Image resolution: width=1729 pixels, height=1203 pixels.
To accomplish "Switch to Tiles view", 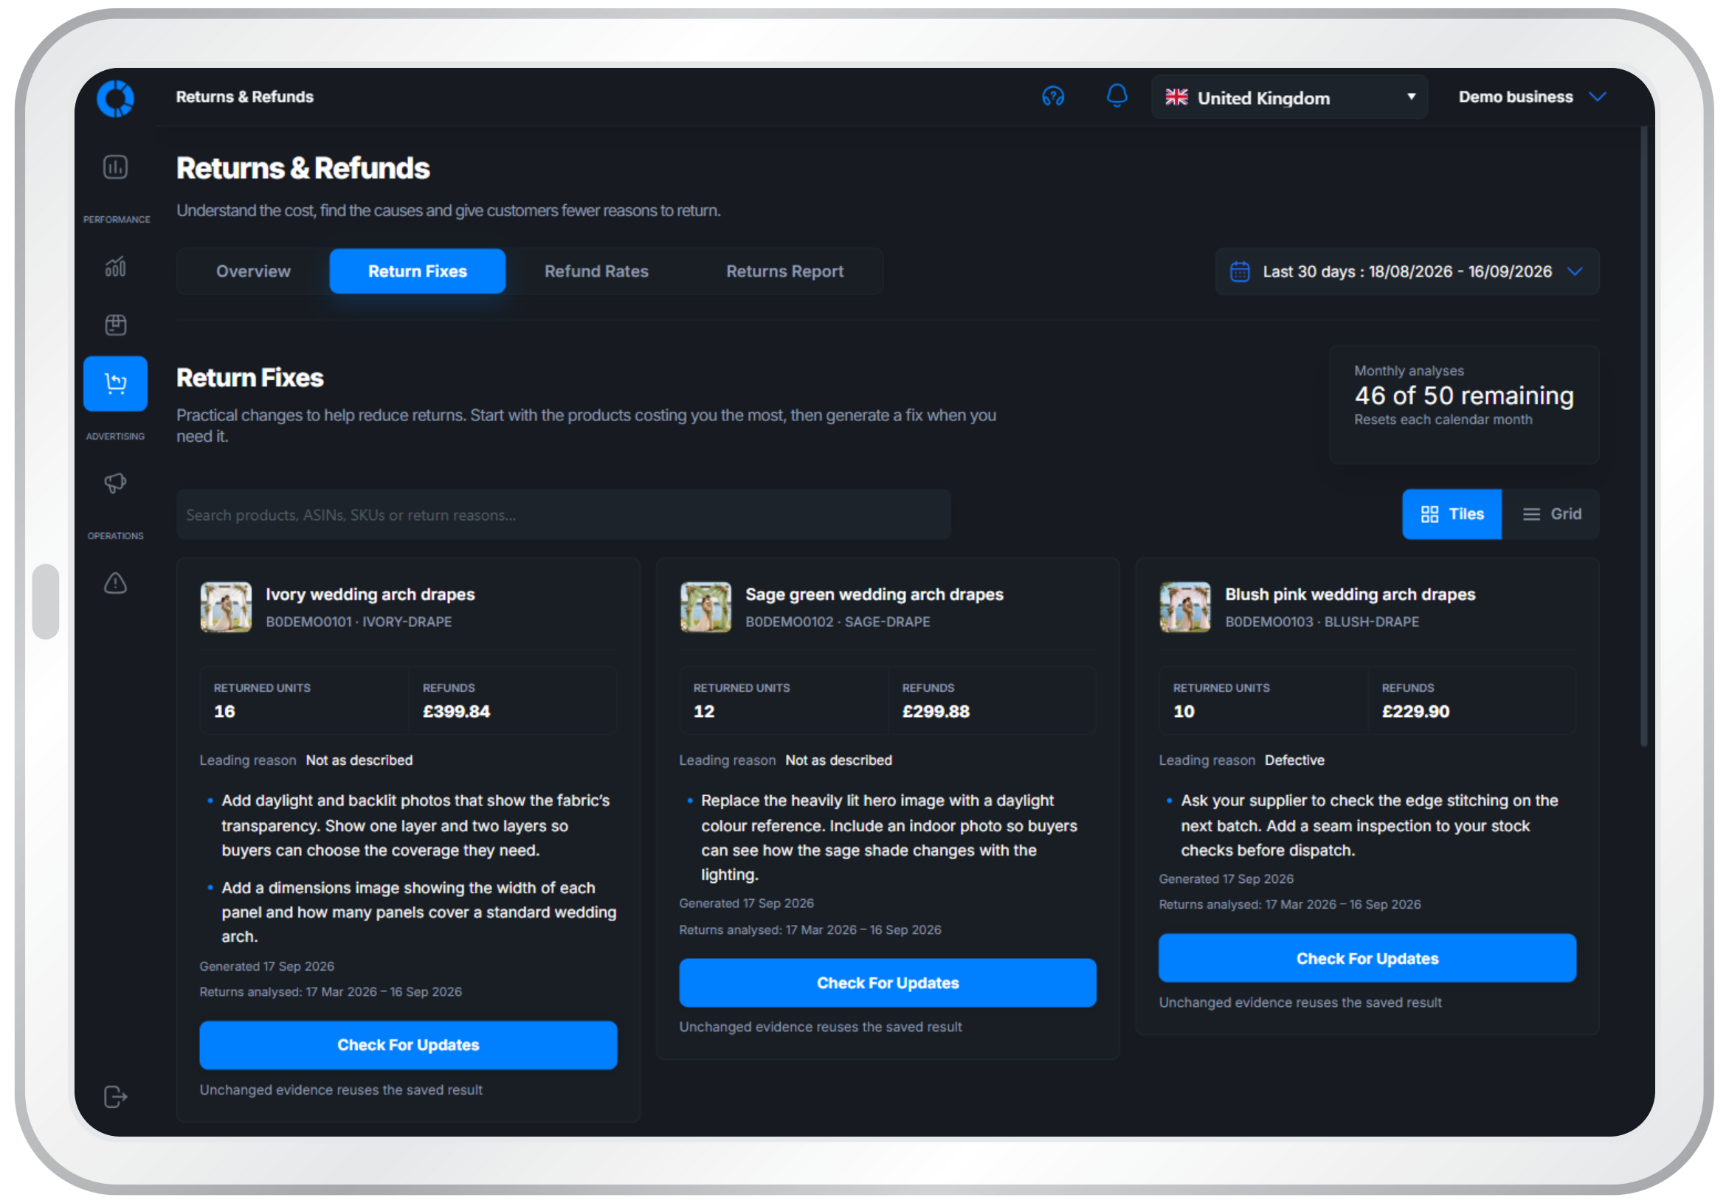I will [x=1451, y=514].
